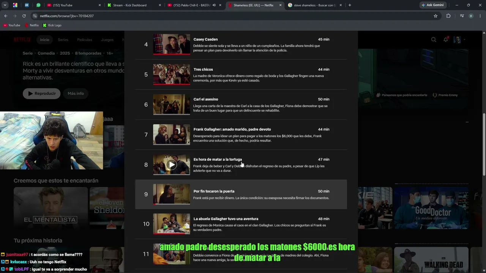The image size is (486, 273).
Task: Switch to Stream - Kick Dashboard tab
Action: point(134,5)
